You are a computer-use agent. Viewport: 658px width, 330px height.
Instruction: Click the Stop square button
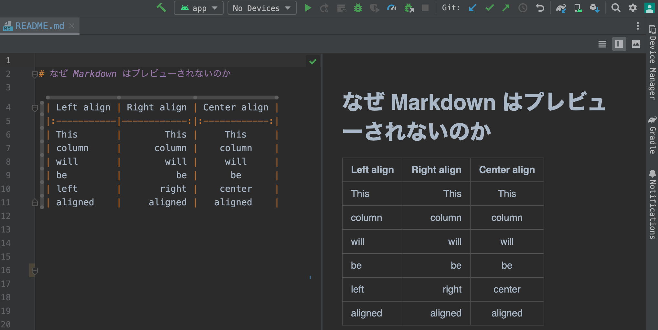[x=425, y=8]
